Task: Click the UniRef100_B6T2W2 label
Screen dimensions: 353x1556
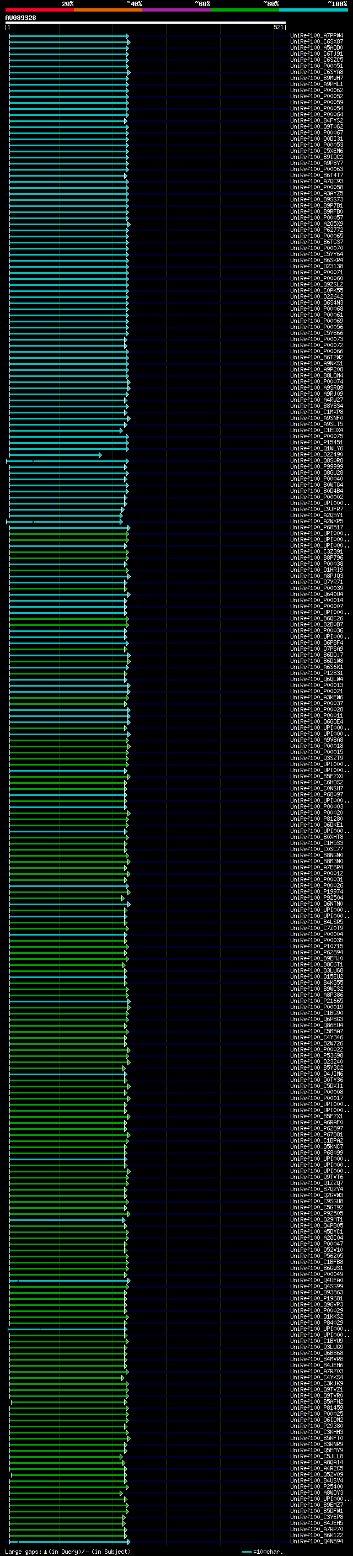Action: (x=317, y=358)
